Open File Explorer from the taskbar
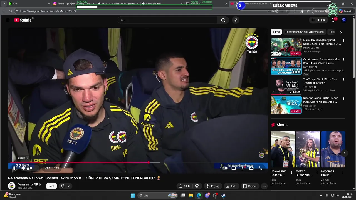The width and height of the screenshot is (356, 200). pos(191,196)
